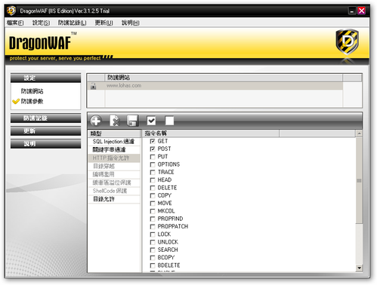Enable the SEARCH checkbox
This screenshot has width=377, height=285.
(153, 250)
